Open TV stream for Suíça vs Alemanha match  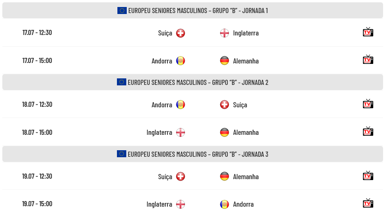(368, 176)
